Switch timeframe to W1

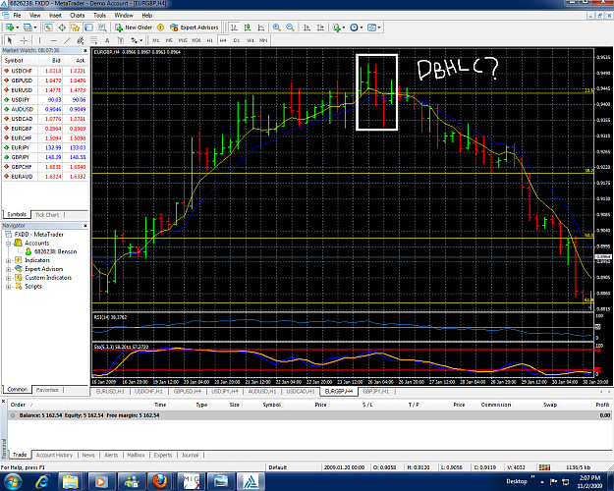pyautogui.click(x=251, y=40)
